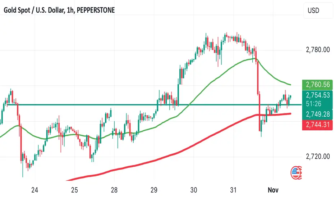The image size is (335, 198).
Task: Select the green 2,760.56 price label
Action: point(317,85)
